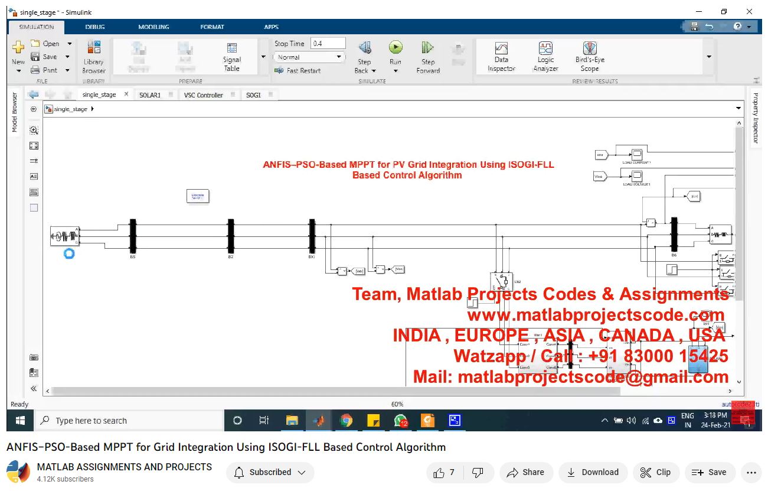Open Bird's-Eye Scope
Screen dimensions: 768x491
click(590, 57)
